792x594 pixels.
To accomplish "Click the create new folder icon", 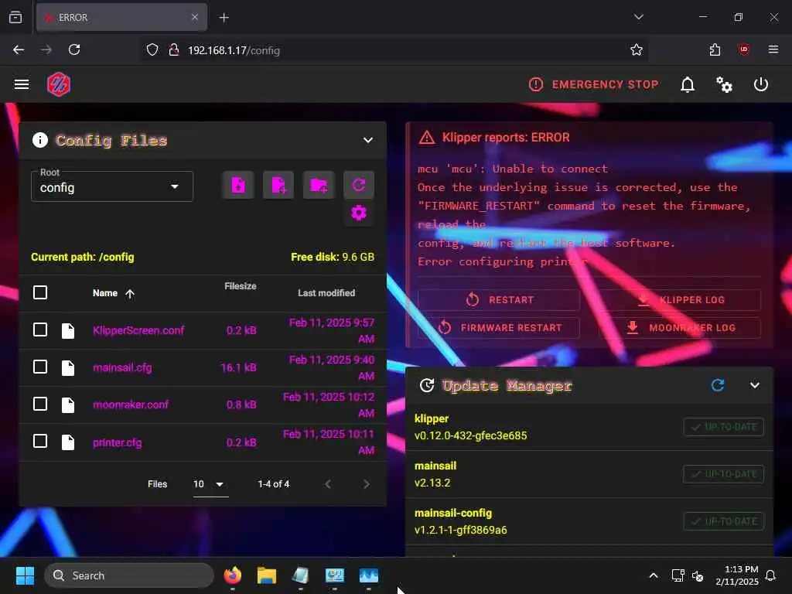I will pyautogui.click(x=319, y=185).
